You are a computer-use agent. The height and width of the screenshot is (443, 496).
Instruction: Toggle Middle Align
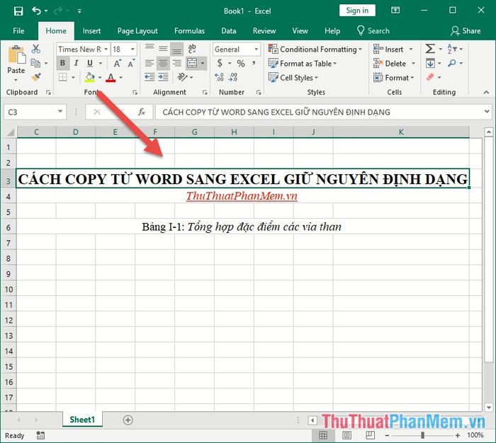pyautogui.click(x=163, y=49)
